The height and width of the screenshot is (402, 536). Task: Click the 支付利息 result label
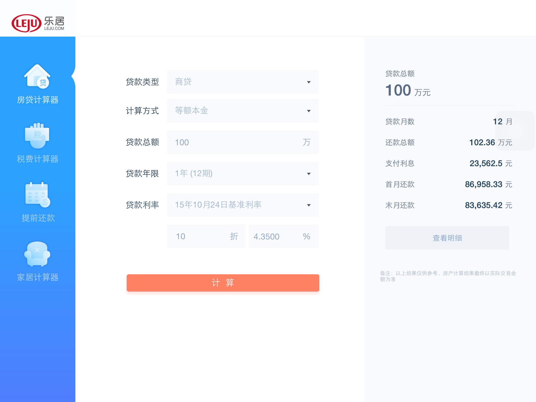[400, 163]
